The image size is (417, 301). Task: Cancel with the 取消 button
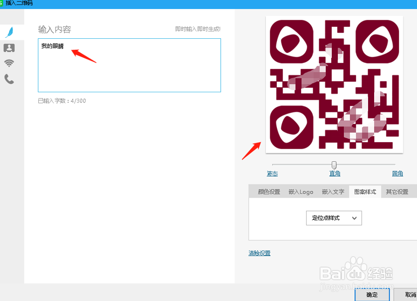pyautogui.click(x=406, y=294)
